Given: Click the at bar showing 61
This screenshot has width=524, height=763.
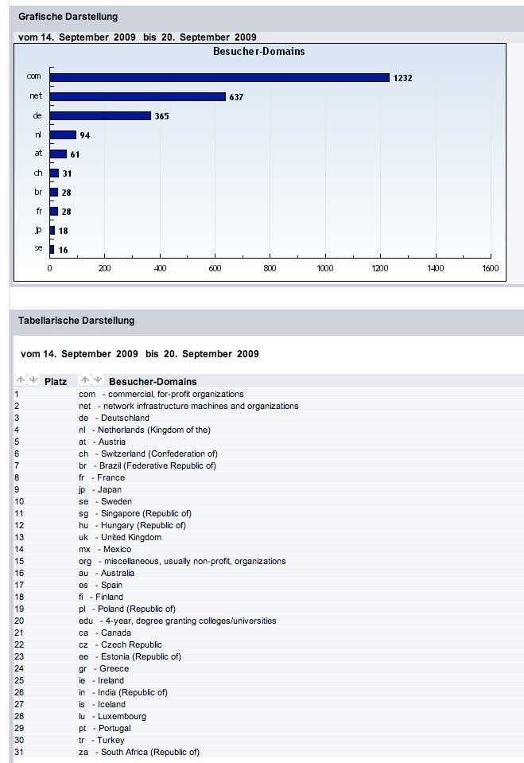Looking at the screenshot, I should pyautogui.click(x=58, y=154).
